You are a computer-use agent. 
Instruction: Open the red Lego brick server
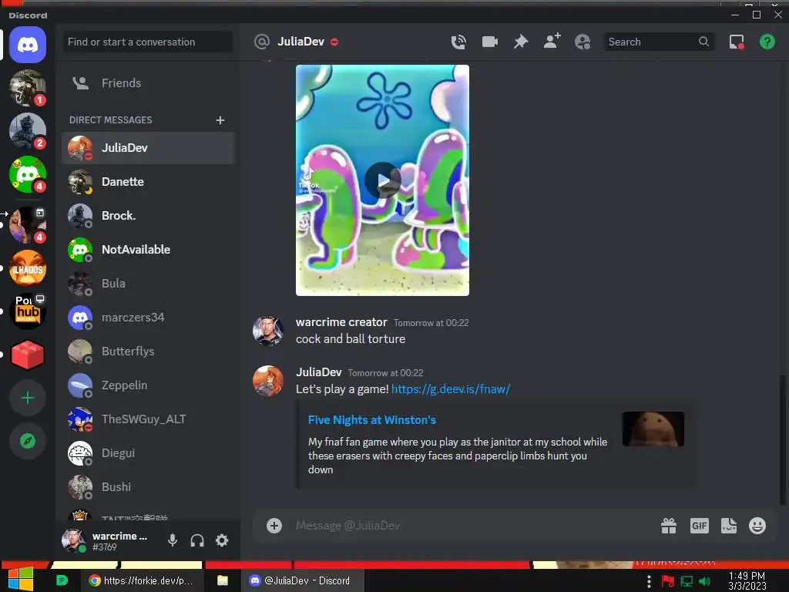coord(28,355)
